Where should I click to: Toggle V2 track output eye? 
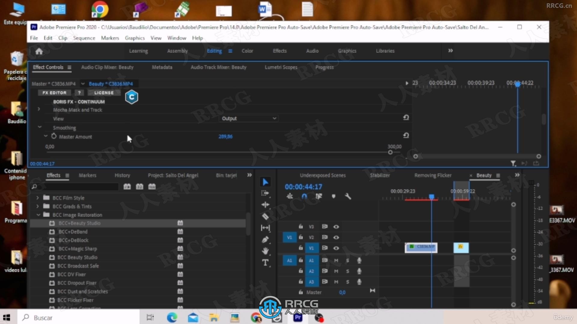pos(336,237)
